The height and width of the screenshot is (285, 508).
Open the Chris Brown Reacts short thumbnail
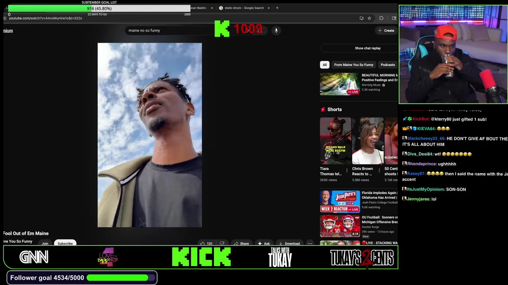[368, 141]
